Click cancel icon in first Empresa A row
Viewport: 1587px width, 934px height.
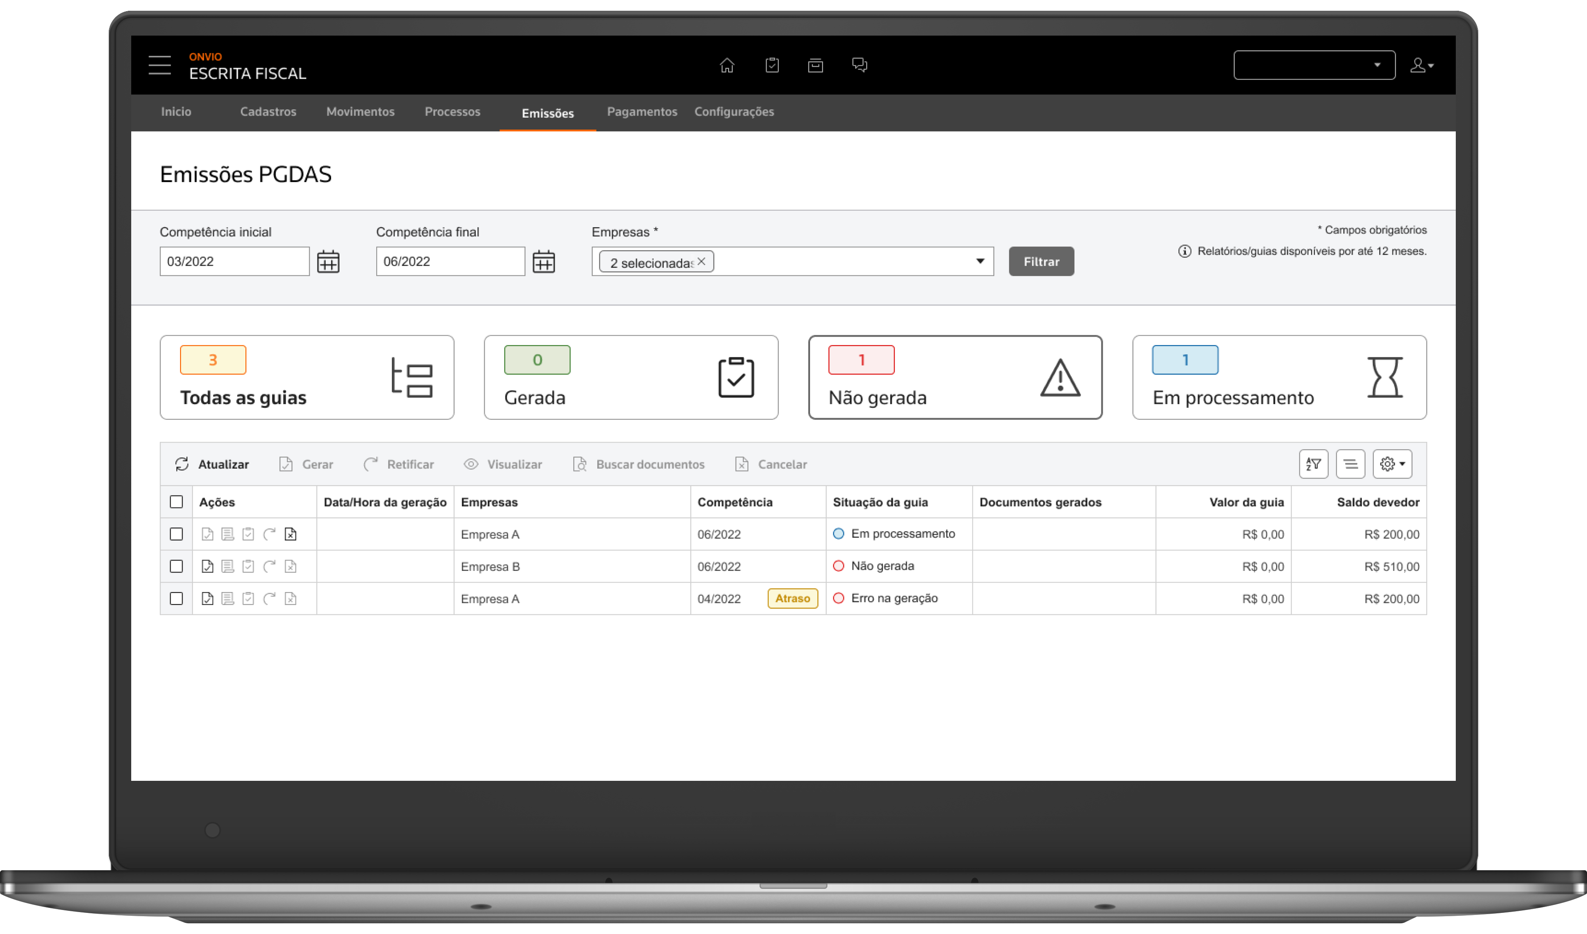290,534
